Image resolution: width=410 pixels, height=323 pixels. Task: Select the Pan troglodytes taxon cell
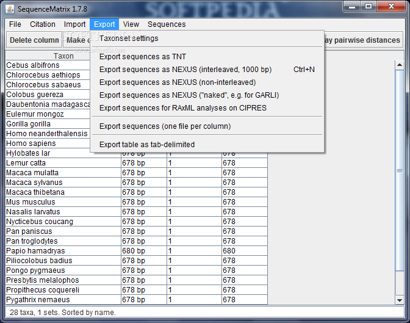pos(63,241)
